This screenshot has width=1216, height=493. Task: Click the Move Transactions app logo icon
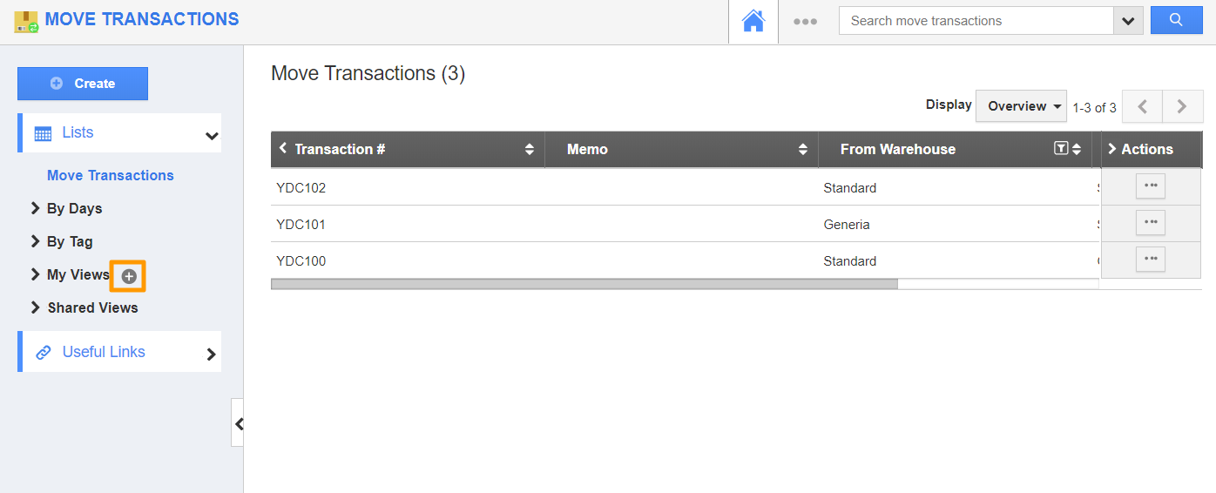point(26,21)
